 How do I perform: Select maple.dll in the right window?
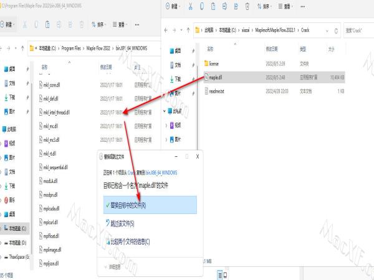pyautogui.click(x=274, y=77)
